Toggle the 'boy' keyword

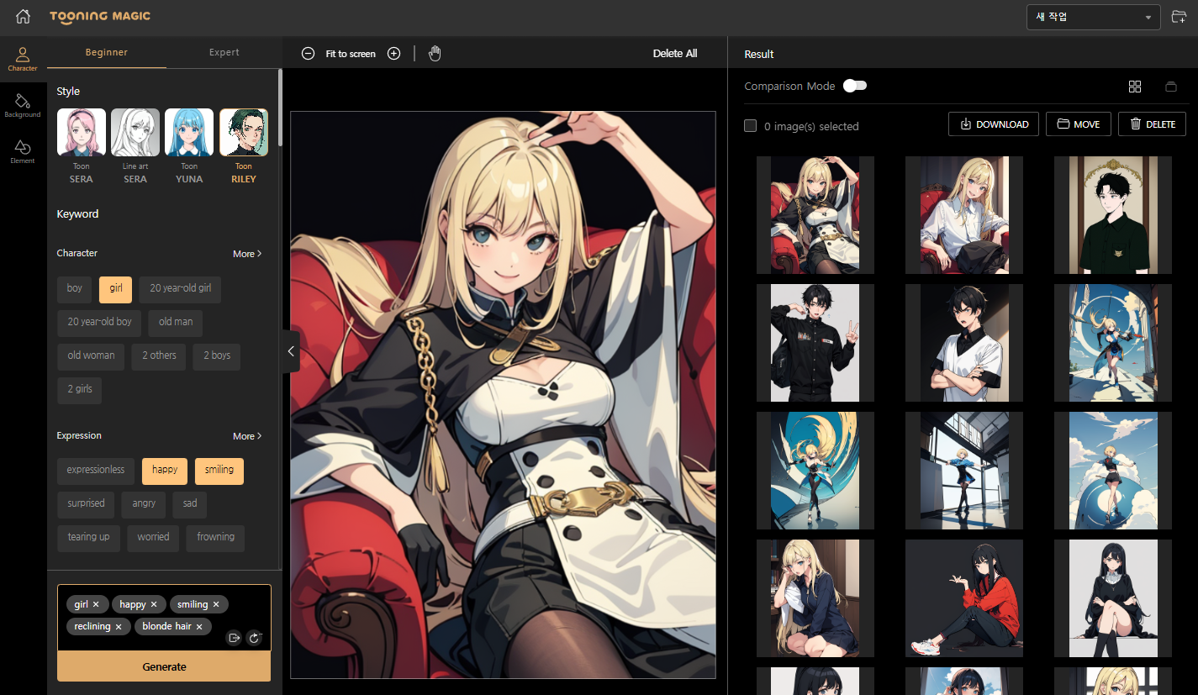(x=75, y=288)
